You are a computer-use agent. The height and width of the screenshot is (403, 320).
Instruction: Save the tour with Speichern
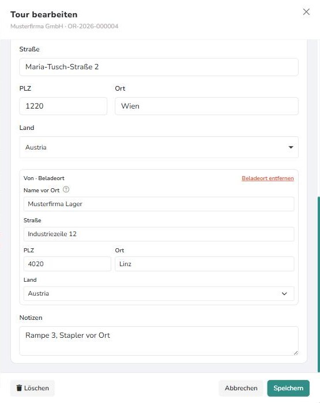pos(288,388)
